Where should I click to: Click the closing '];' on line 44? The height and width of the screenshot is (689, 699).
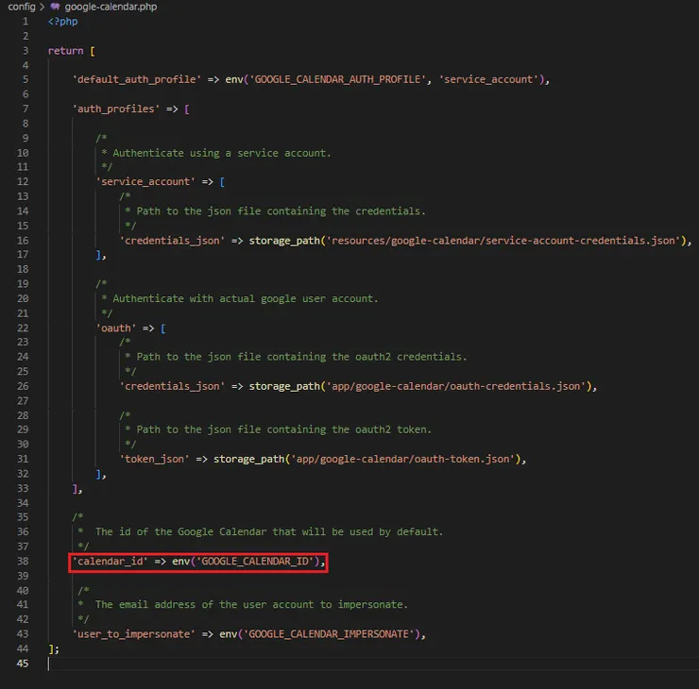tap(54, 649)
